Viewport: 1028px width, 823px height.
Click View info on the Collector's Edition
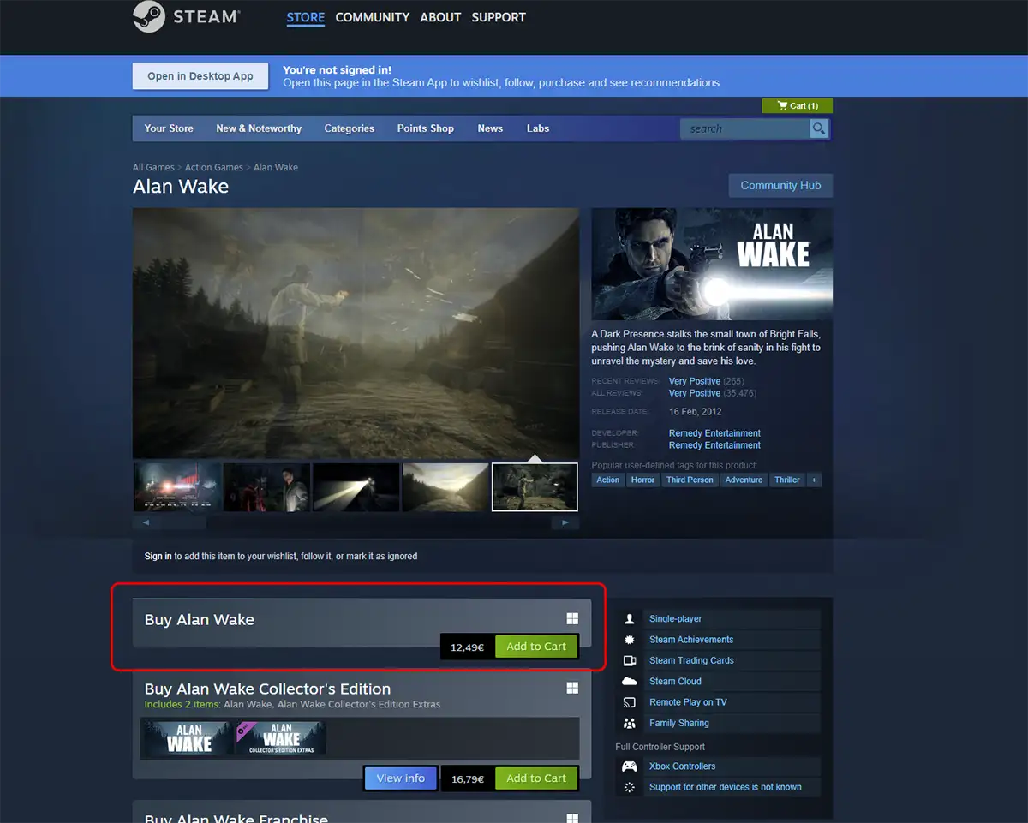pos(400,778)
